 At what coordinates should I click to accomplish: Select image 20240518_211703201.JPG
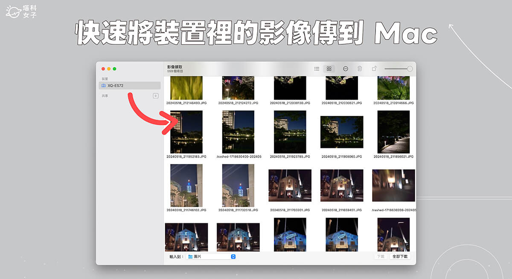(290, 185)
